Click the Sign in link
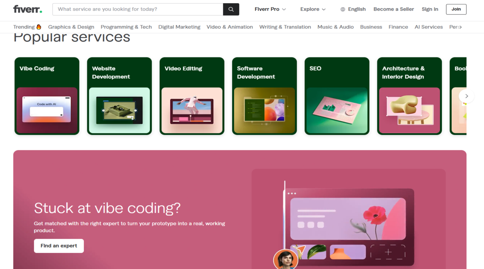 [430, 9]
